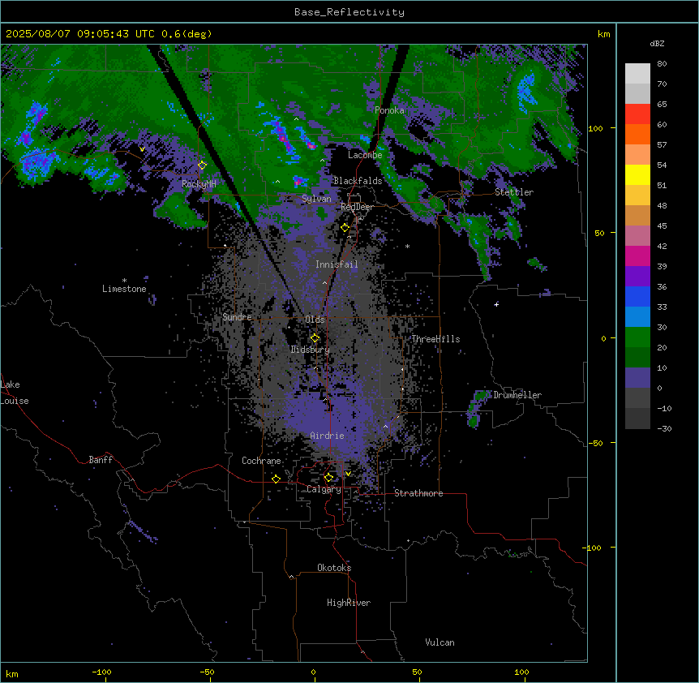This screenshot has width=699, height=683.
Task: Click the -50 tick on the right axis
Action: (595, 443)
